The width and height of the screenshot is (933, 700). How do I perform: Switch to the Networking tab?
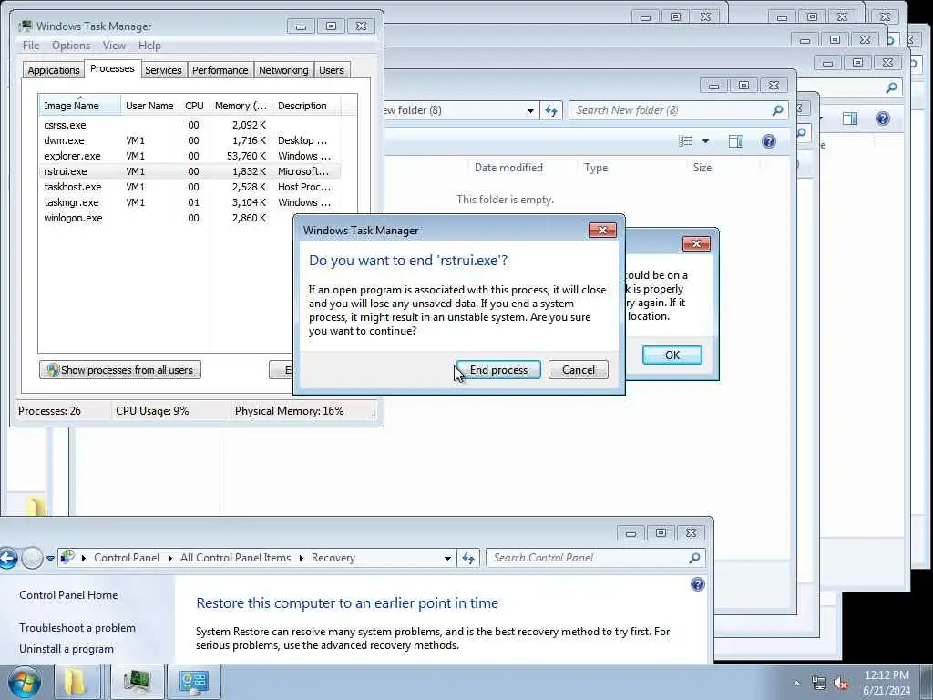[283, 70]
